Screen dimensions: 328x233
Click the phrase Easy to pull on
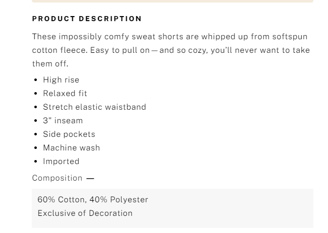[x=120, y=50]
